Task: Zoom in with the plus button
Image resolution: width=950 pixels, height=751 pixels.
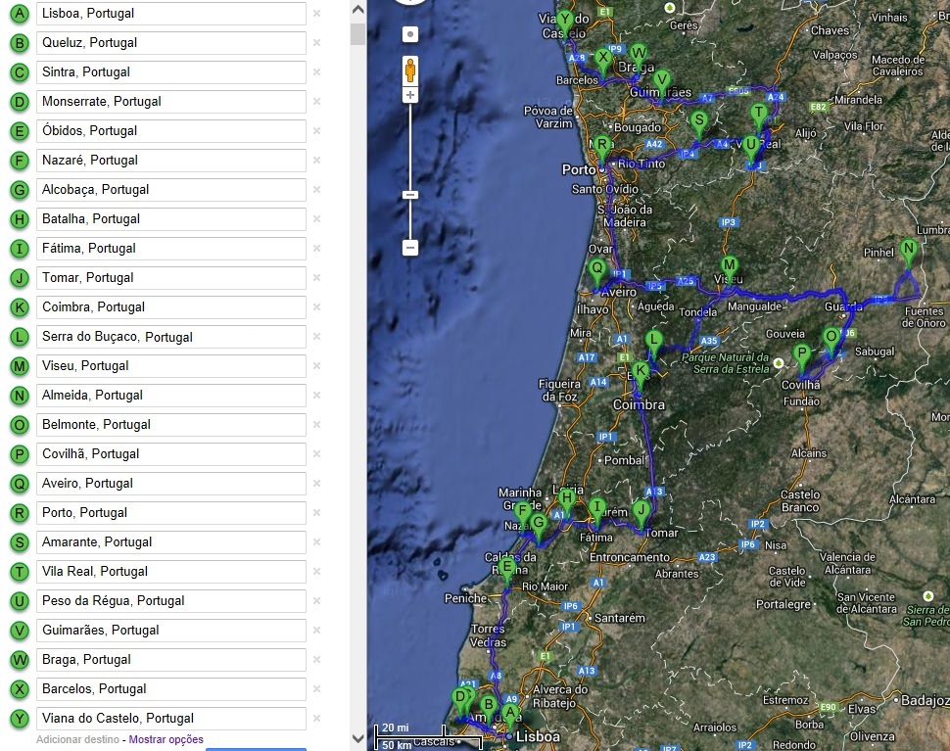Action: pyautogui.click(x=410, y=95)
